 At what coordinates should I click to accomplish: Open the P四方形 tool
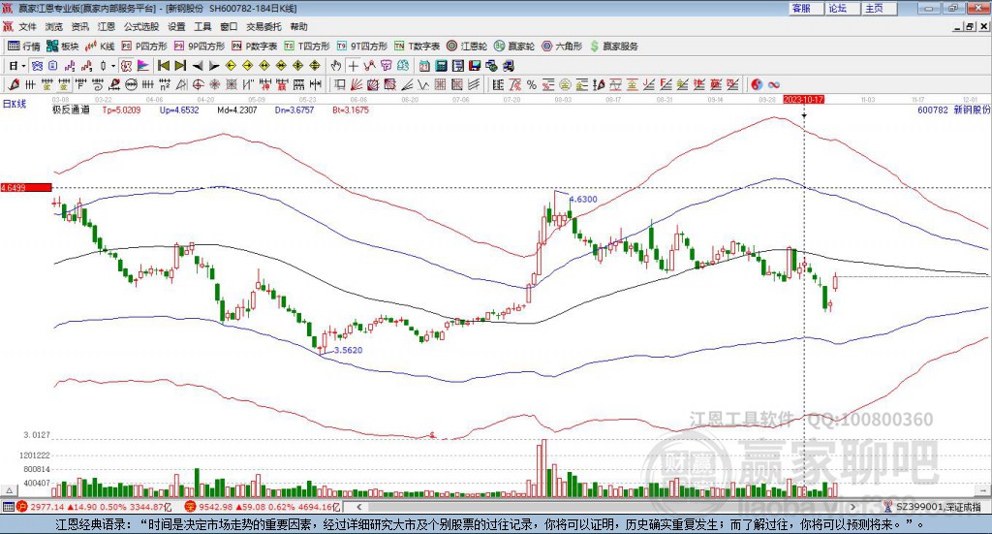[144, 47]
